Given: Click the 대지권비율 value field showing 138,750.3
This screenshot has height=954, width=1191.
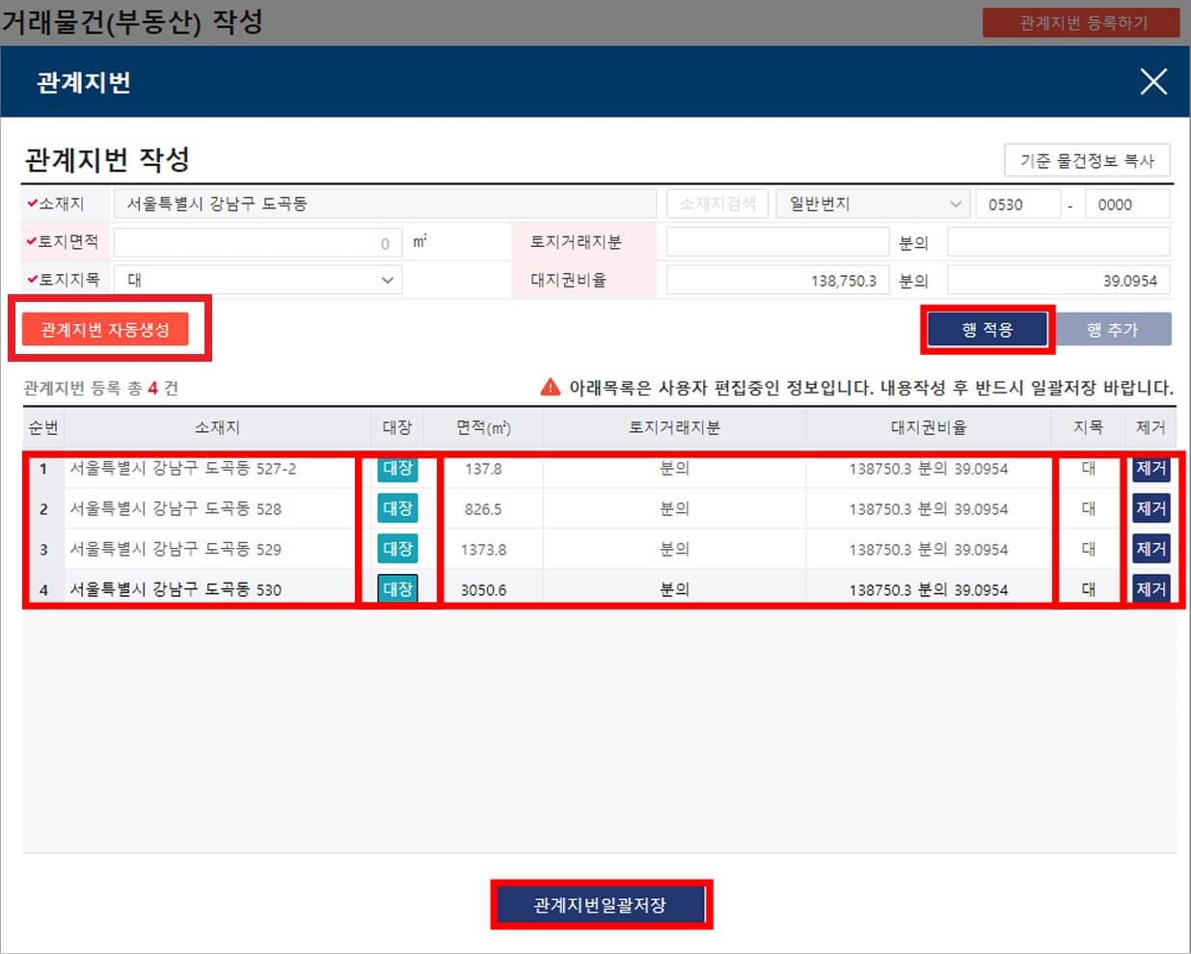Looking at the screenshot, I should (776, 280).
